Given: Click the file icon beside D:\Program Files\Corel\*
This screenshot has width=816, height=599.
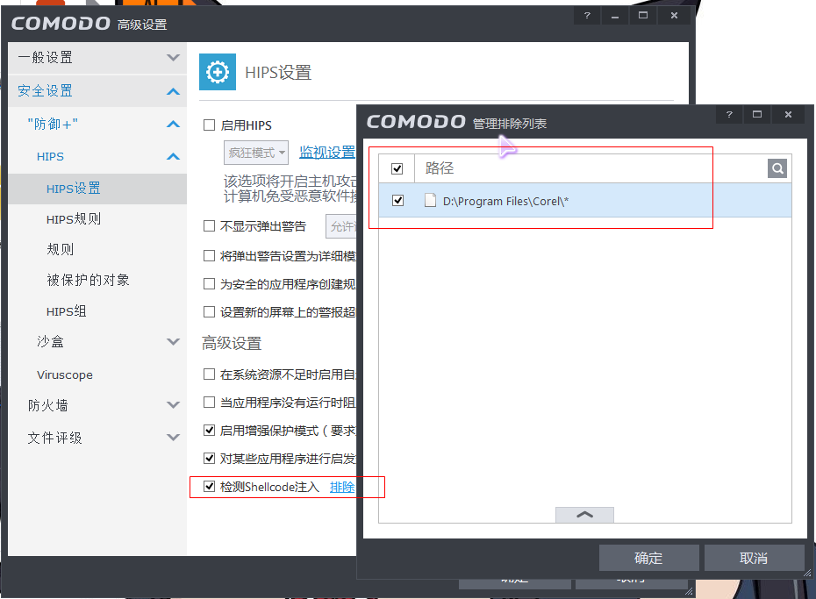Looking at the screenshot, I should 431,200.
